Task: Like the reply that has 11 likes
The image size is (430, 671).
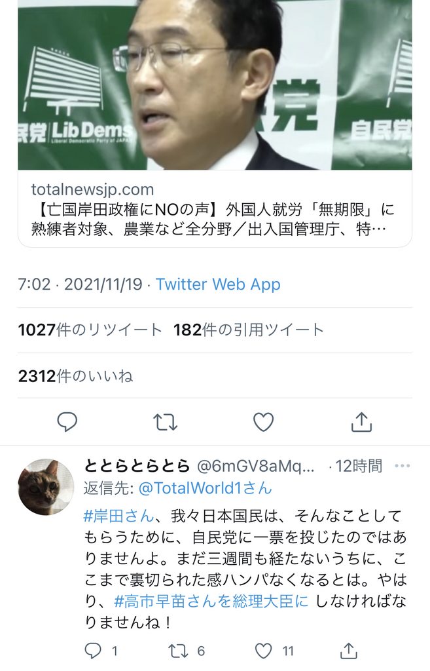Action: pyautogui.click(x=263, y=651)
